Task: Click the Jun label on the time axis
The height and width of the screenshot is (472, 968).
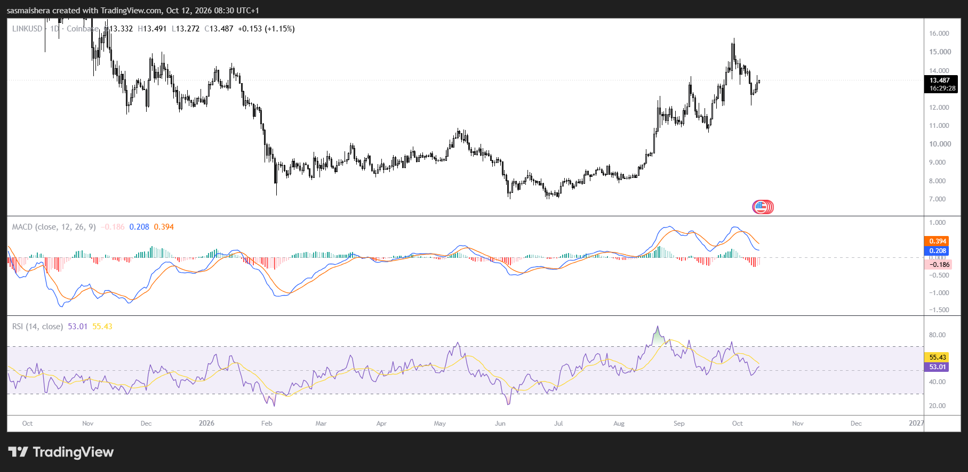Action: tap(500, 424)
